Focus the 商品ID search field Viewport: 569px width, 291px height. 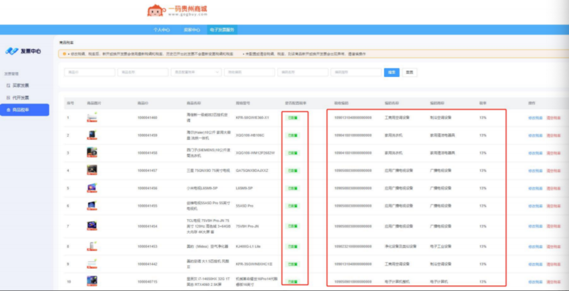click(x=90, y=72)
